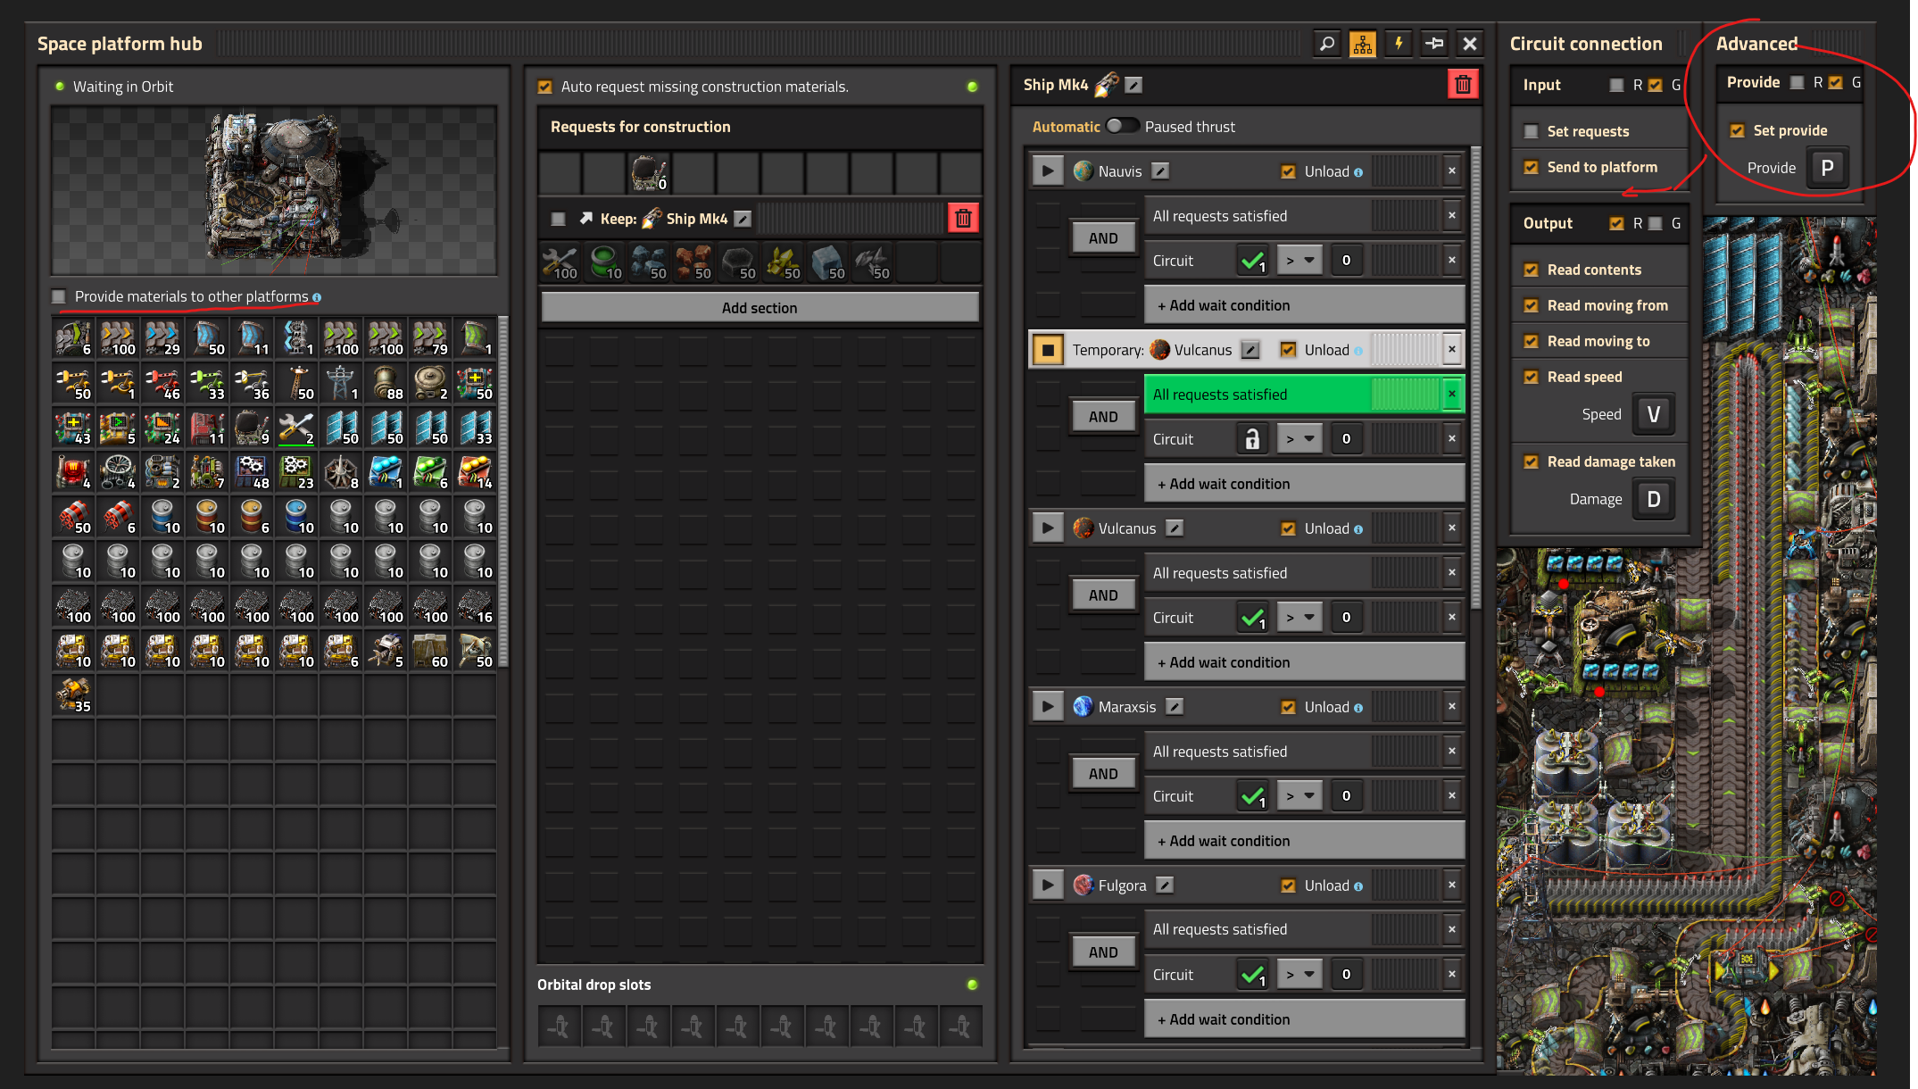Image resolution: width=1918 pixels, height=1089 pixels.
Task: Add a wait condition under Maraxsis
Action: point(1304,841)
